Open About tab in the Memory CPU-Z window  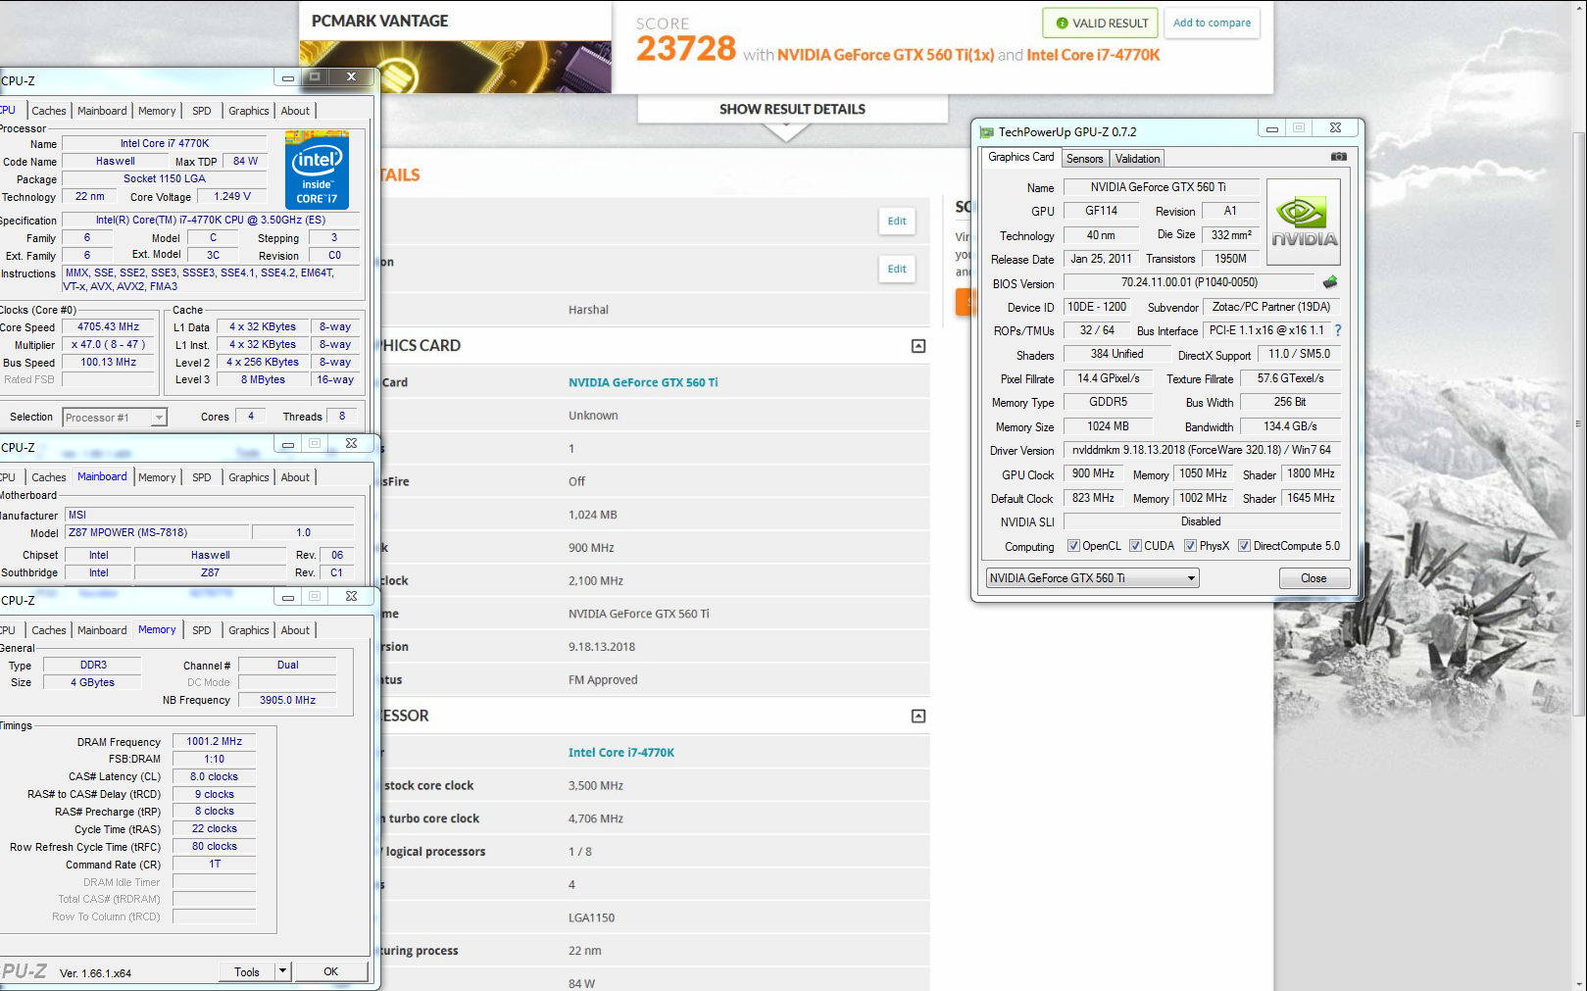tap(295, 630)
